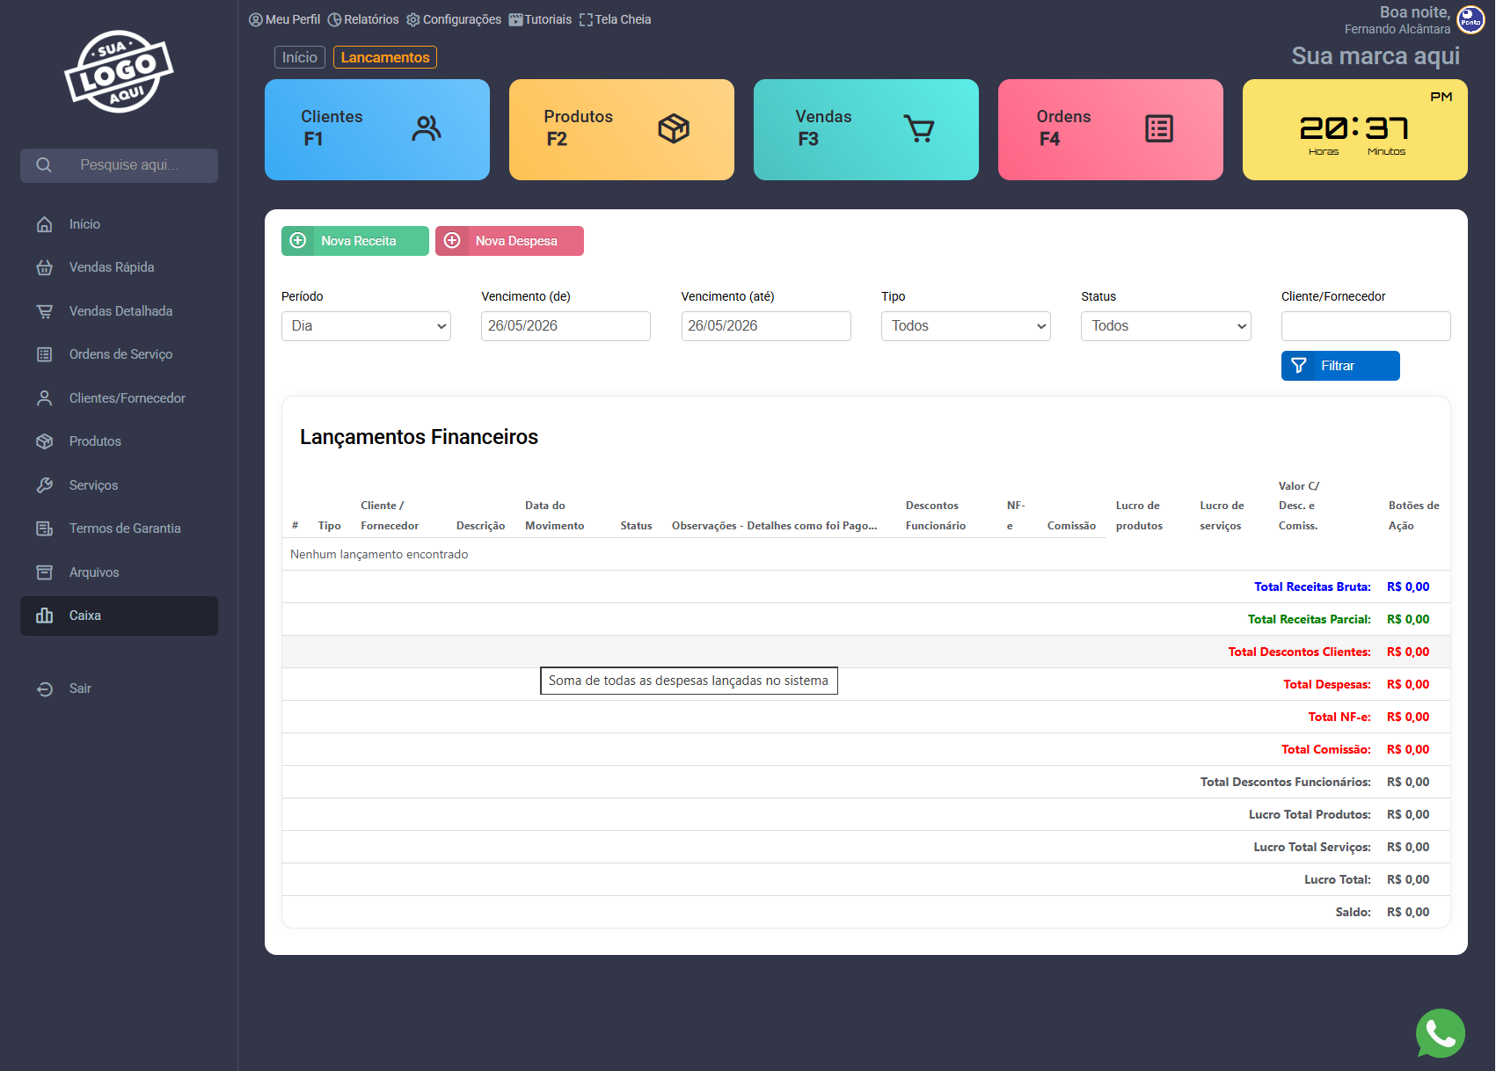Click the Caixa chart icon
Screen dimensions: 1496x1071
[45, 616]
